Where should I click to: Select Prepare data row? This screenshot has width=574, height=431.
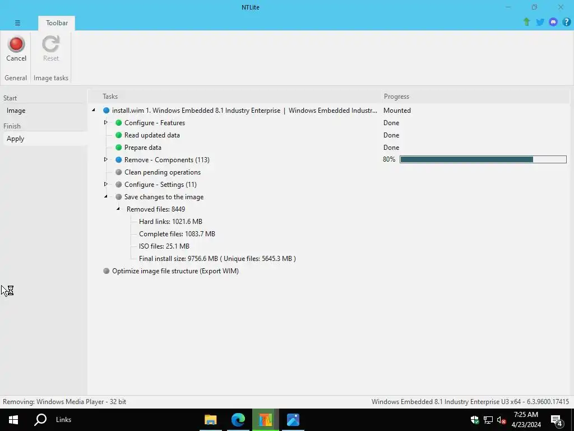(x=143, y=148)
